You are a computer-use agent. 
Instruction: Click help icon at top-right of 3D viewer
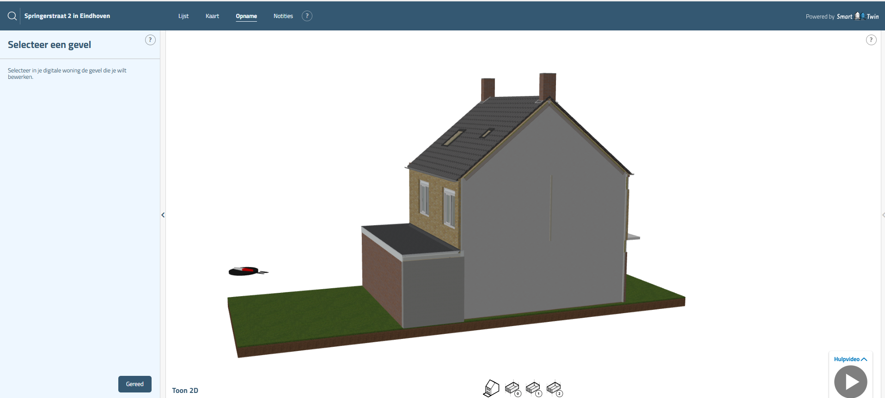871,40
